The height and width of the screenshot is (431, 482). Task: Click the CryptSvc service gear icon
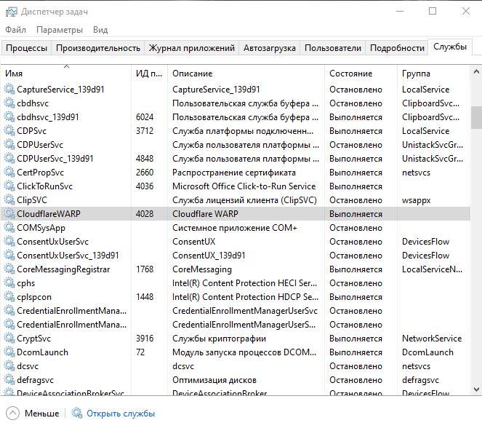point(9,339)
